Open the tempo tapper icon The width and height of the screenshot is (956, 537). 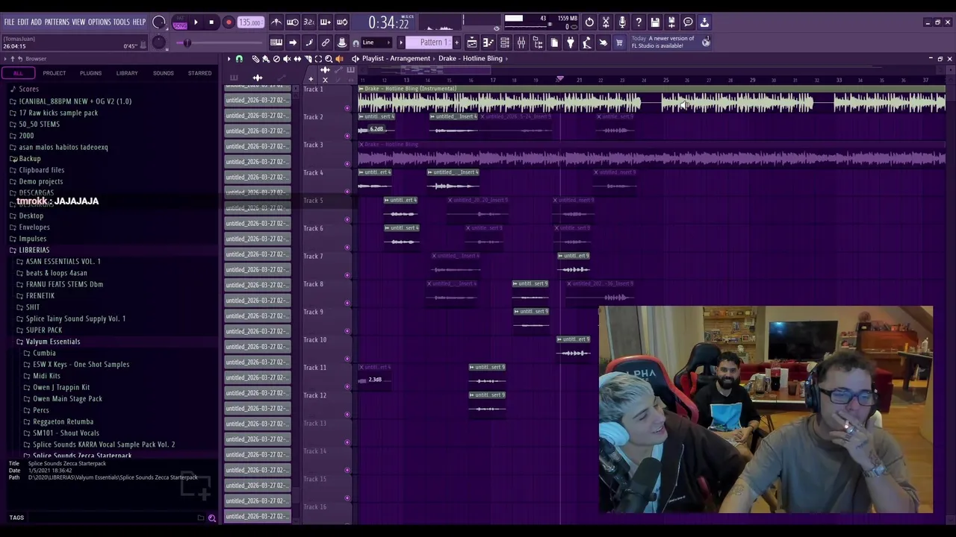tap(587, 43)
